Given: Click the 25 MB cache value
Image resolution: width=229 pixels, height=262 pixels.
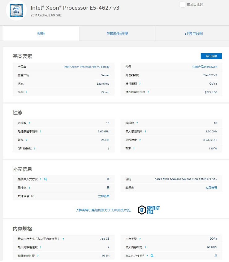Looking at the screenshot, I should (105, 140).
